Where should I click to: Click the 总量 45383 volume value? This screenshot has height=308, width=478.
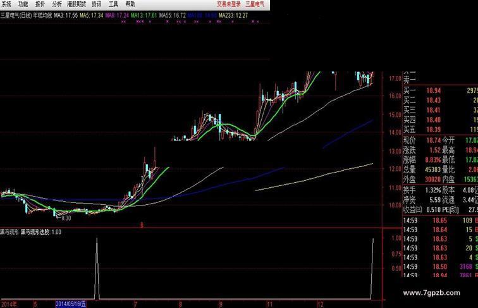click(x=433, y=169)
